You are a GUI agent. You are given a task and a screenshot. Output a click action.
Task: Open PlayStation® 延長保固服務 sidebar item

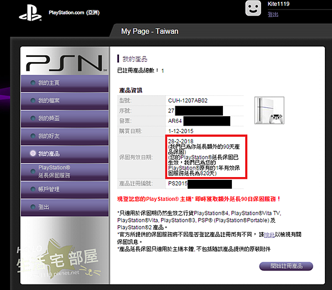tap(65, 172)
